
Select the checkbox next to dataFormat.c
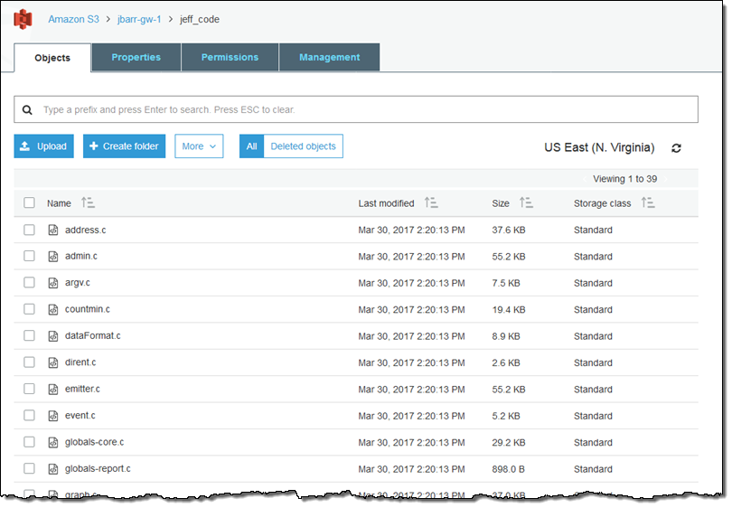[29, 336]
